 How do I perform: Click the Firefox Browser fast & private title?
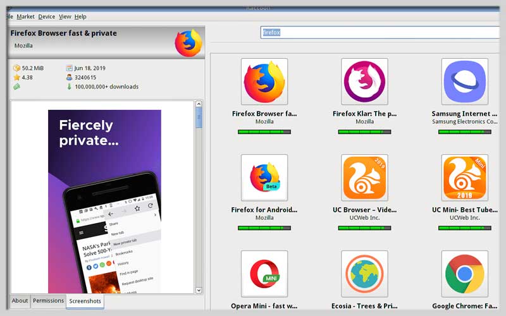[x=64, y=33]
